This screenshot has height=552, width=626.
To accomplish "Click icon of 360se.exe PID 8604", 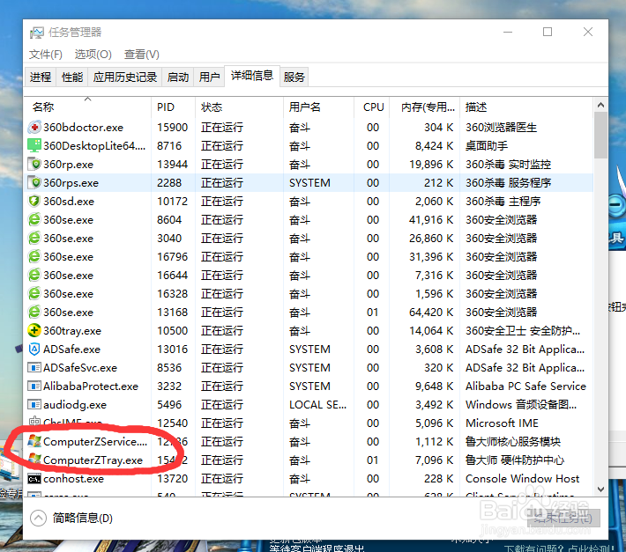I will click(34, 219).
